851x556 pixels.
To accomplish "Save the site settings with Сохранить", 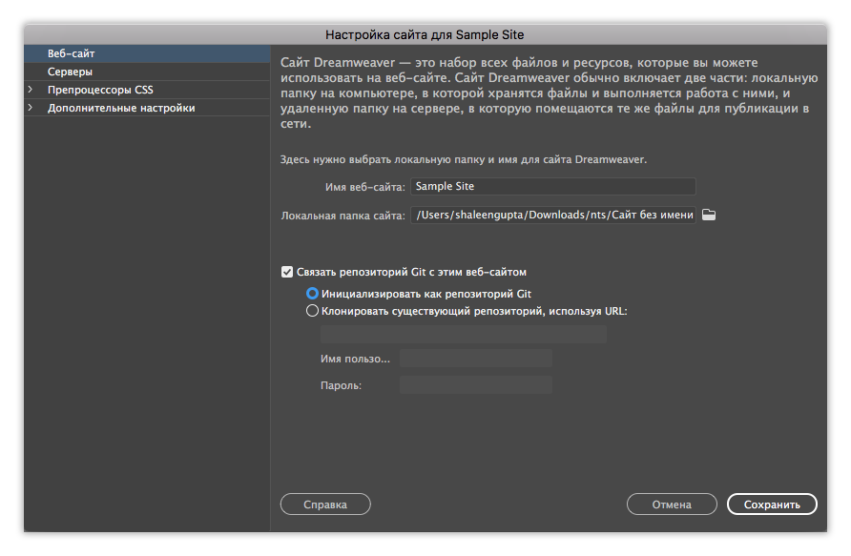I will click(x=772, y=505).
